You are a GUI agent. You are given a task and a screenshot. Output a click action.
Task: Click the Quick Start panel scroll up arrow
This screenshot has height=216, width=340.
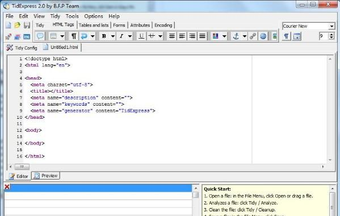pos(333,189)
